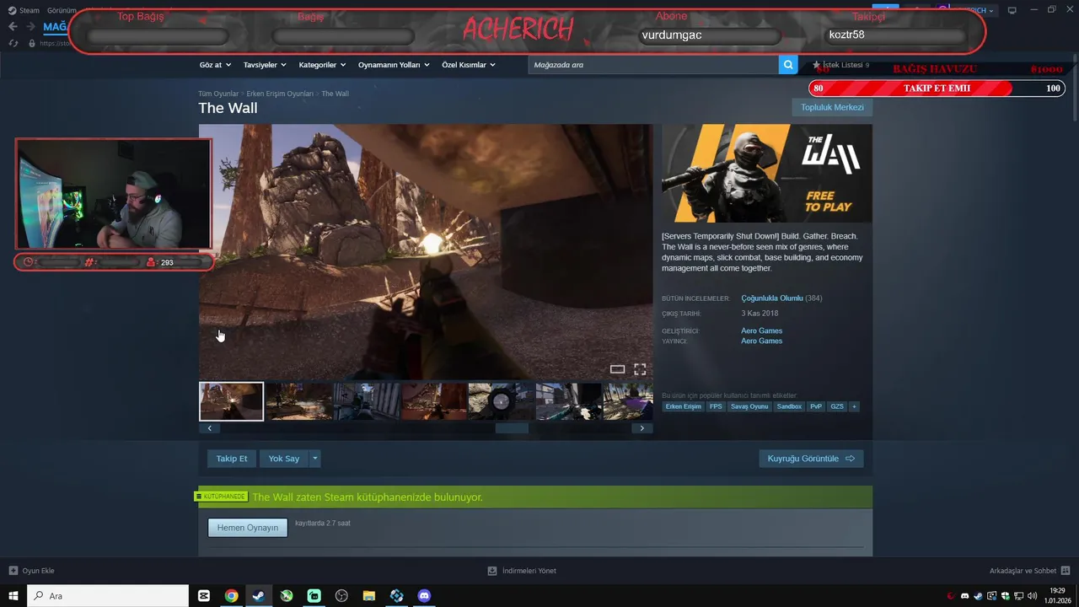
Task: Open the Görünüm menu
Action: coord(62,10)
